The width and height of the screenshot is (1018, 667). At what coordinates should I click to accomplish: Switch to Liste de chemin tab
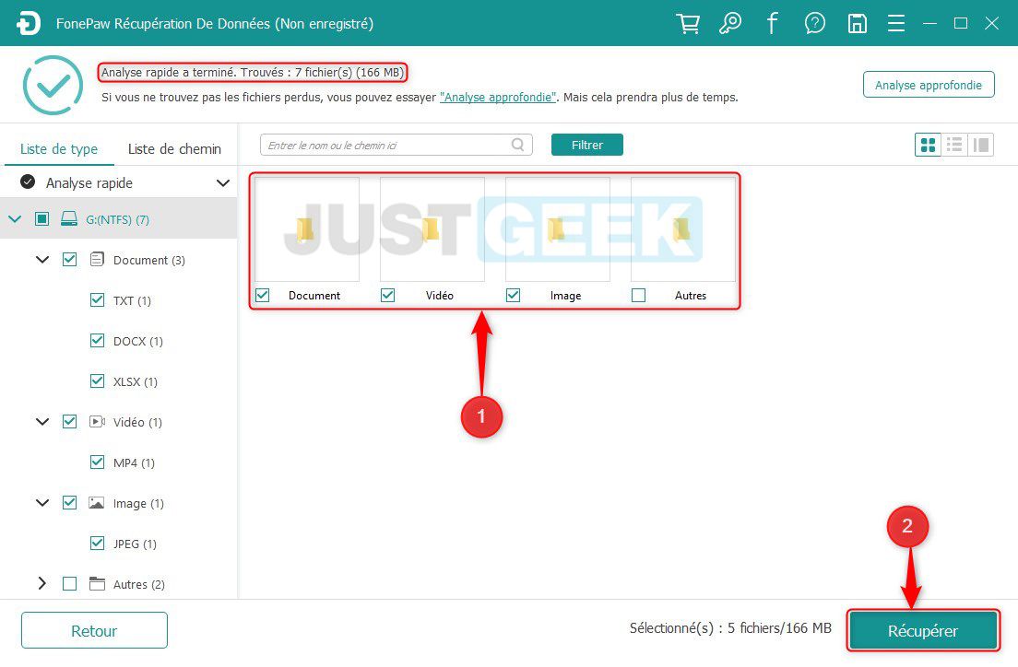click(x=174, y=148)
